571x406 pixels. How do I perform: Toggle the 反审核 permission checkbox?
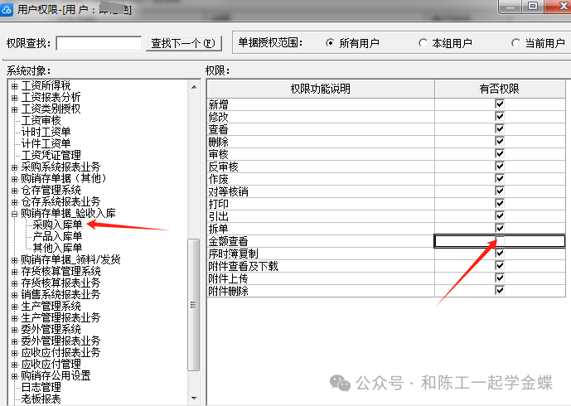(499, 167)
